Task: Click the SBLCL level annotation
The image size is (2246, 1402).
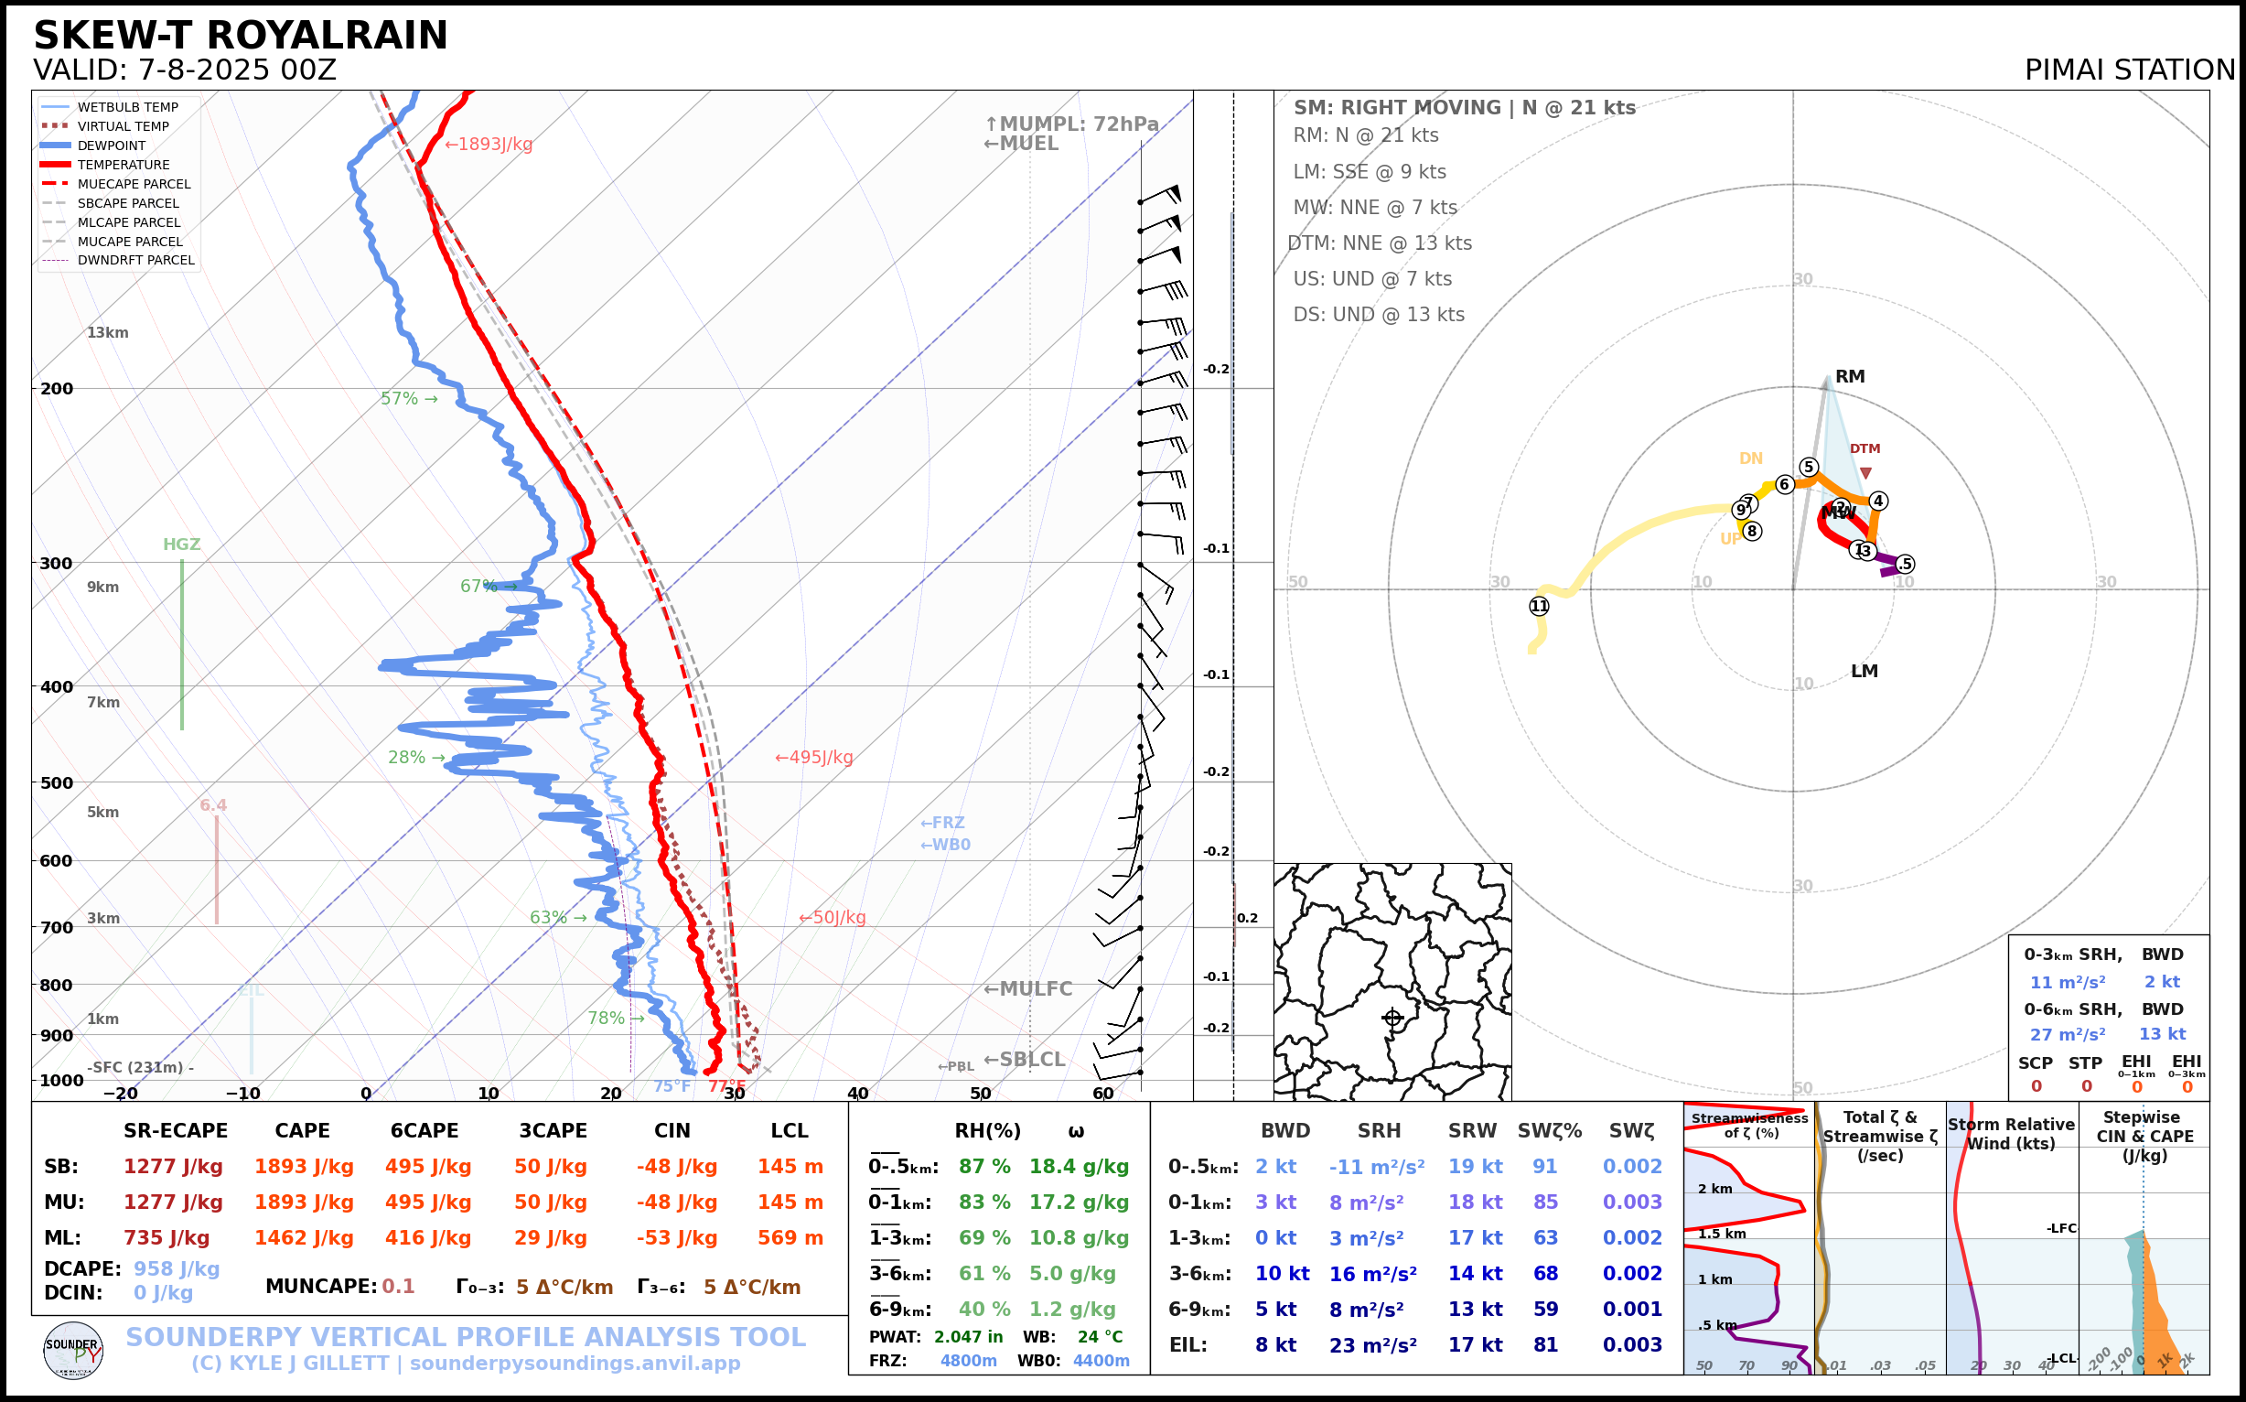Action: click(1024, 1059)
